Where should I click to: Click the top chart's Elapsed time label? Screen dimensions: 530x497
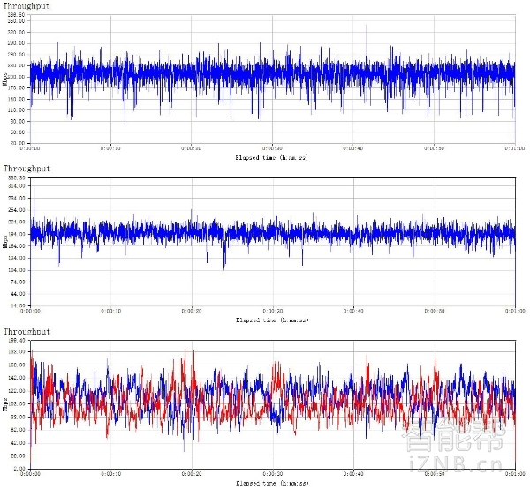pos(272,157)
